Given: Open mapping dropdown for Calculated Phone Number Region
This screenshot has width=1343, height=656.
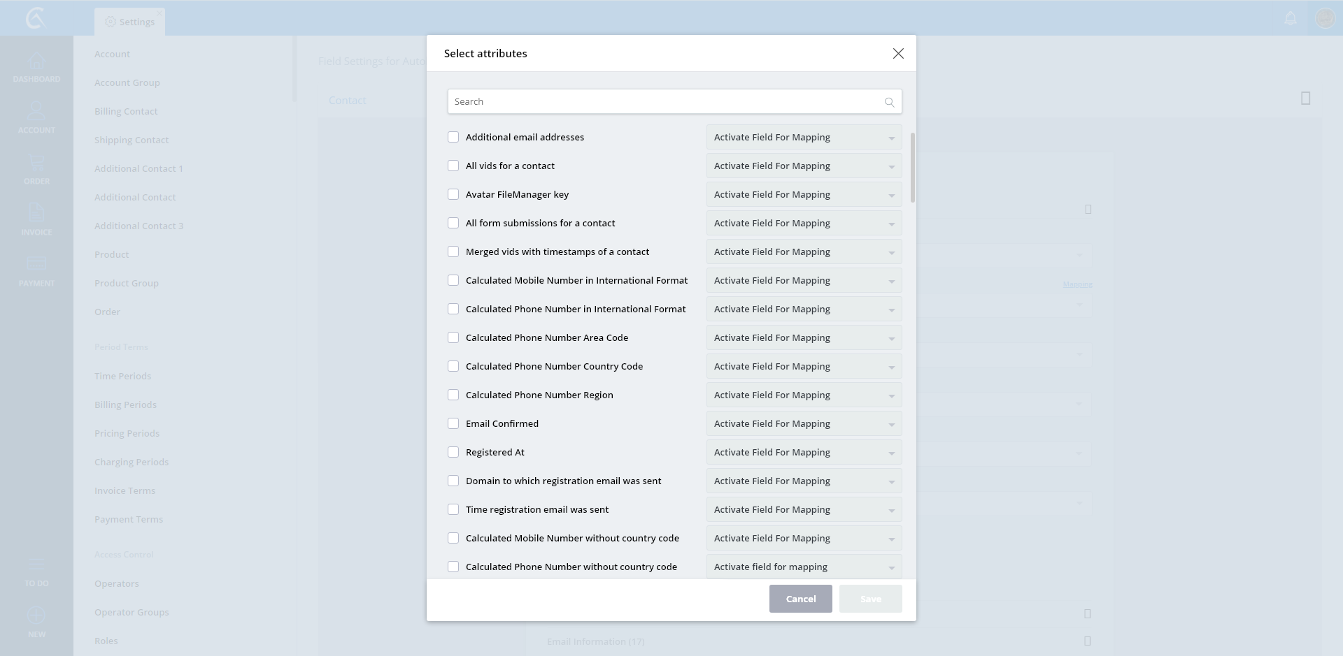Looking at the screenshot, I should pyautogui.click(x=804, y=395).
